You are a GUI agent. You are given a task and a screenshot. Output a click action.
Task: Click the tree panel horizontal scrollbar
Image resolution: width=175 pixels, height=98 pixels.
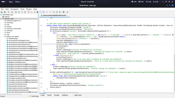coord(11,94)
